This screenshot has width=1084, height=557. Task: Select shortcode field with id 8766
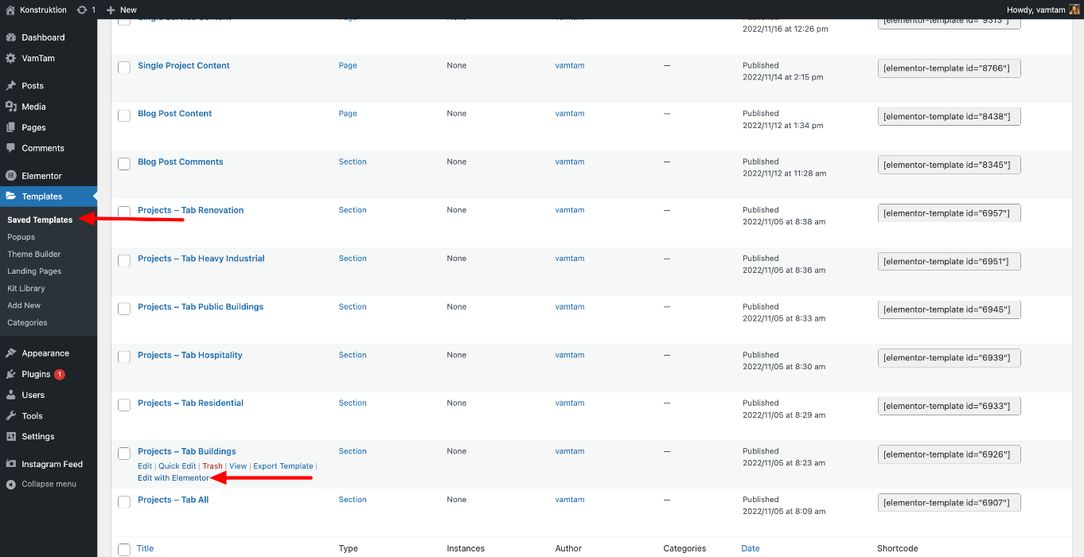click(x=949, y=68)
